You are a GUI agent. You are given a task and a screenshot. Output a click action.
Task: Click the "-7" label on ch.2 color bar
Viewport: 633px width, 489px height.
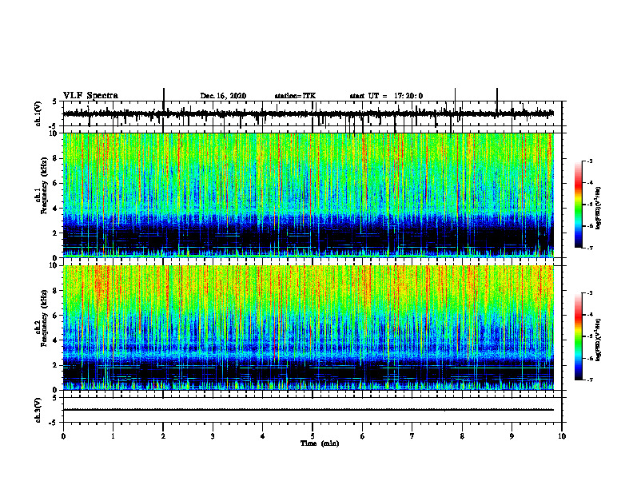tap(589, 380)
